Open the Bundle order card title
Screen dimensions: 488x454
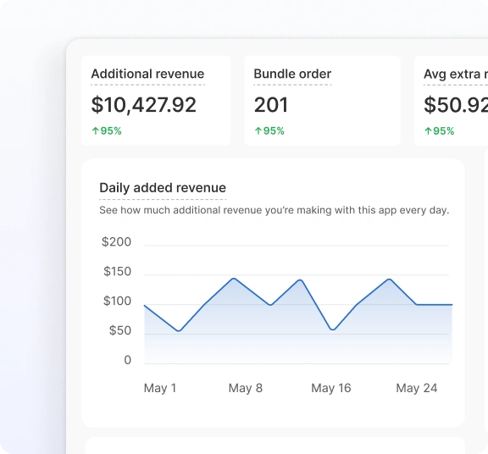(x=292, y=74)
